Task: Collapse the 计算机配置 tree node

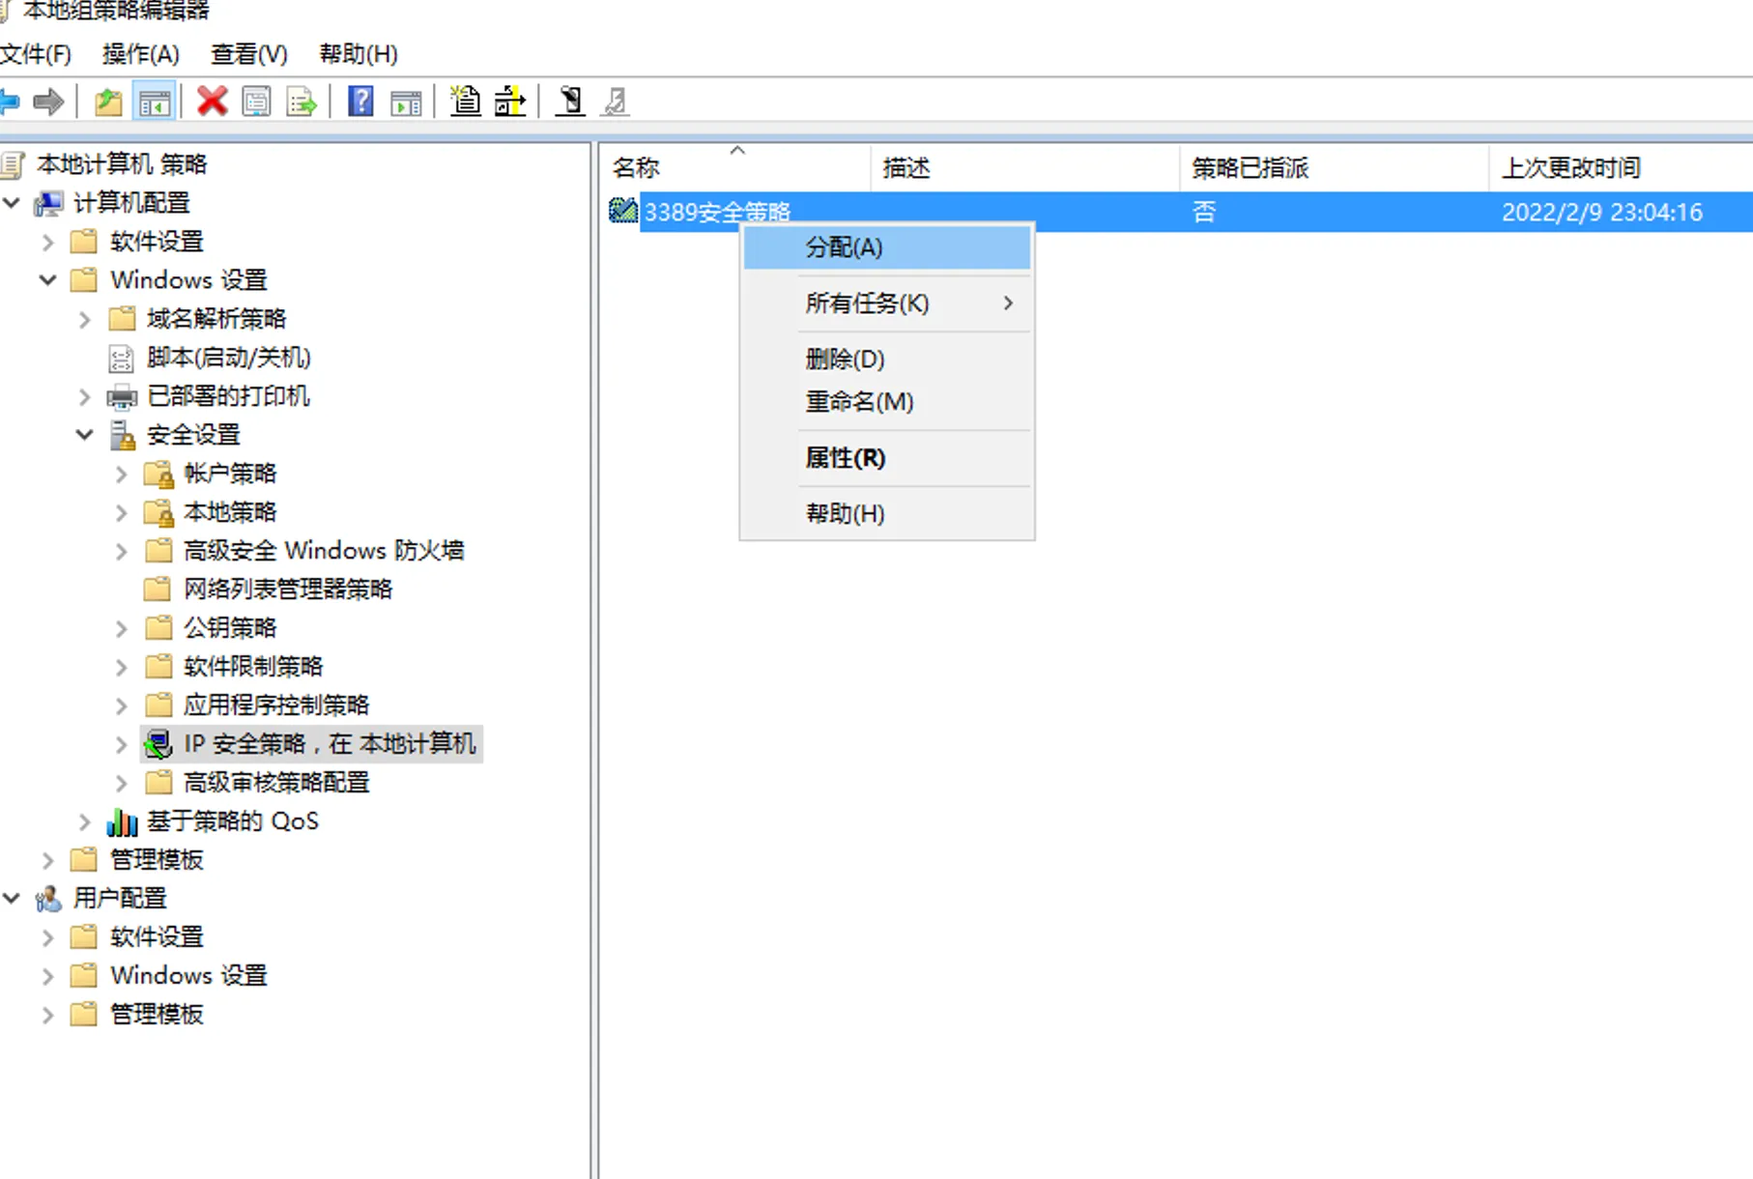Action: (12, 203)
